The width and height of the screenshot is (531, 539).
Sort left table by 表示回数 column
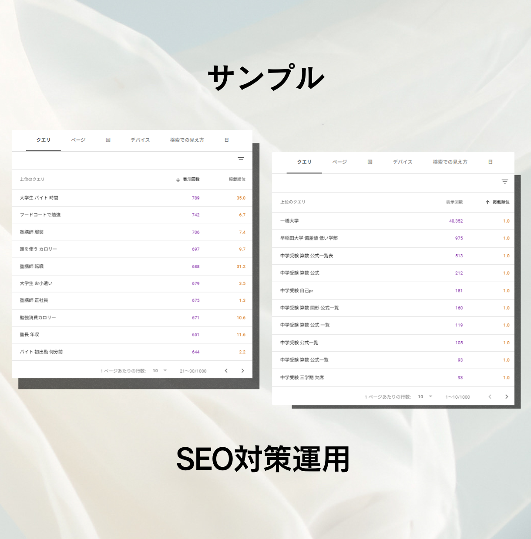(188, 180)
